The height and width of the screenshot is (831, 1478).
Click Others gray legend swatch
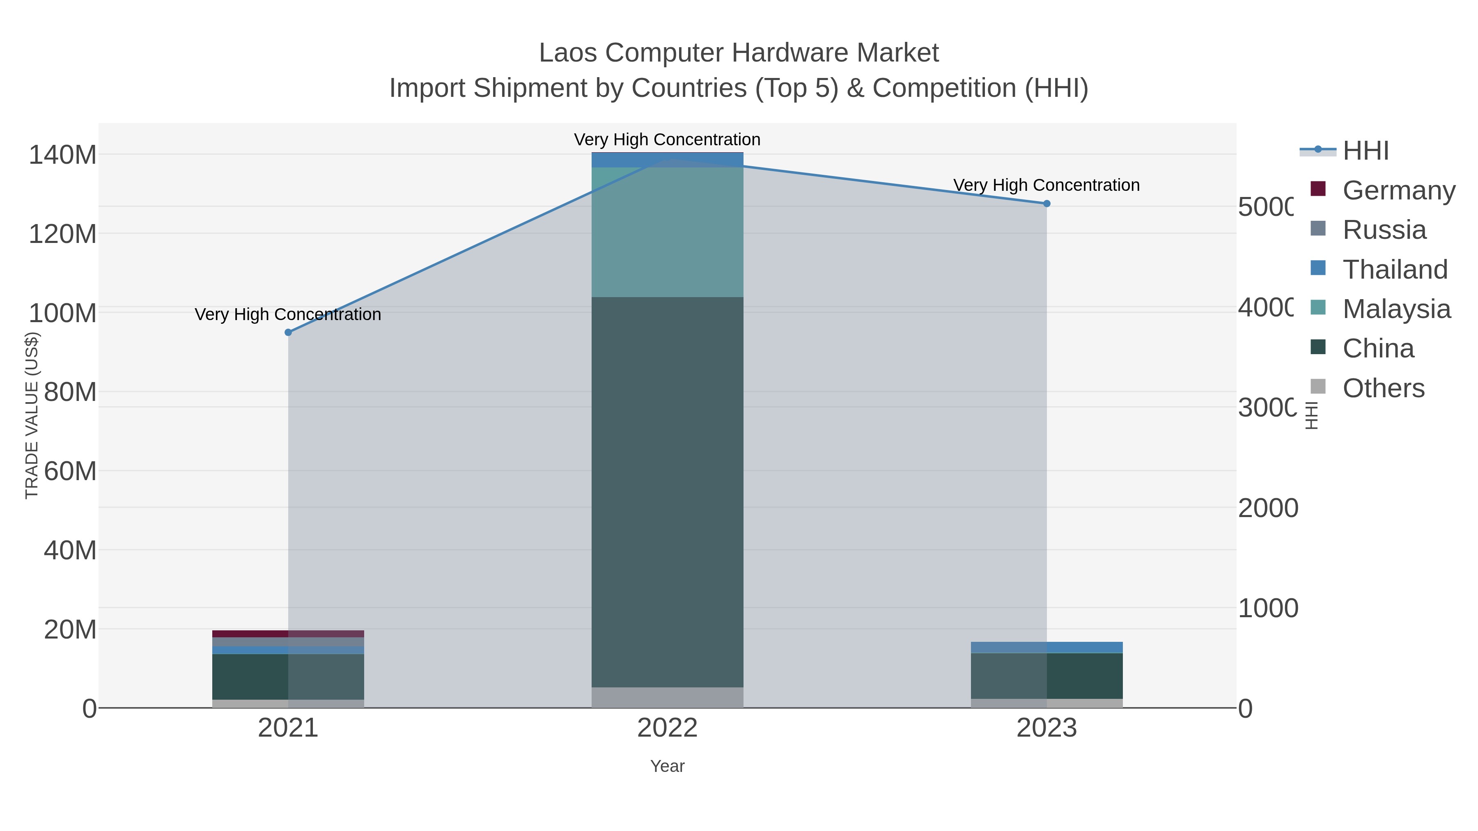click(1318, 387)
